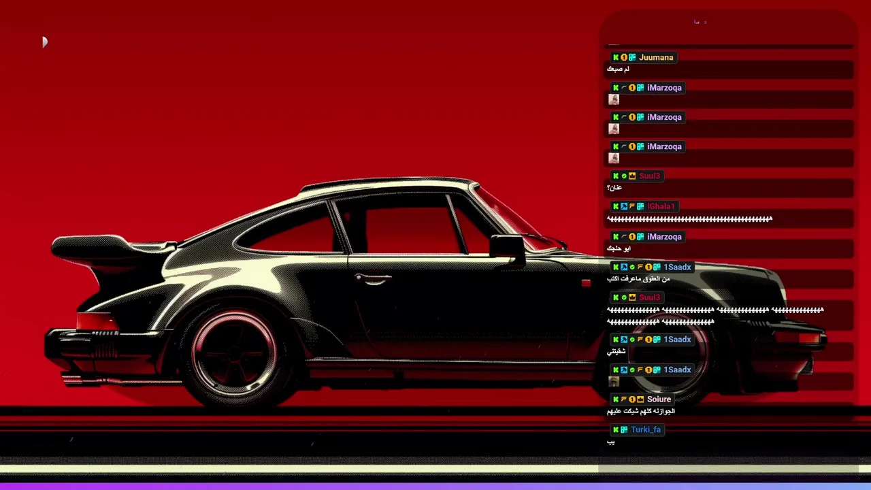The width and height of the screenshot is (871, 490).
Task: Click the crown badge next to Soiure
Action: point(640,399)
